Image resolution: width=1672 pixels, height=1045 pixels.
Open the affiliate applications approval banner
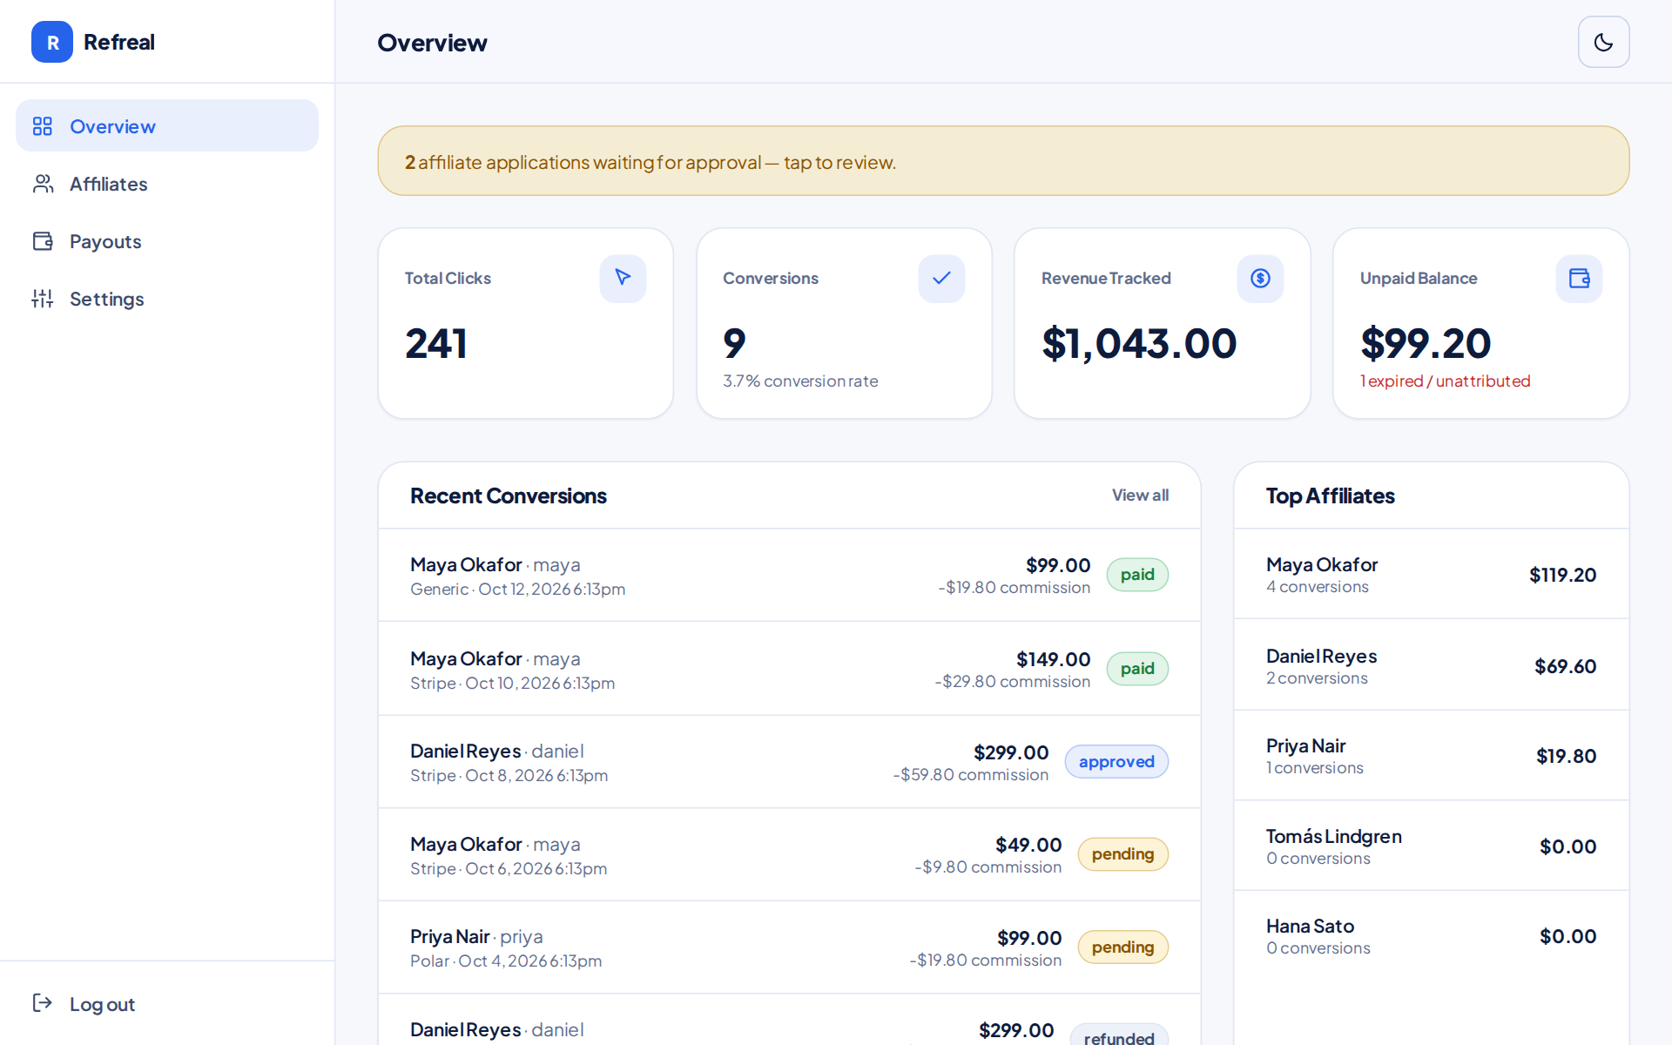(x=1003, y=161)
